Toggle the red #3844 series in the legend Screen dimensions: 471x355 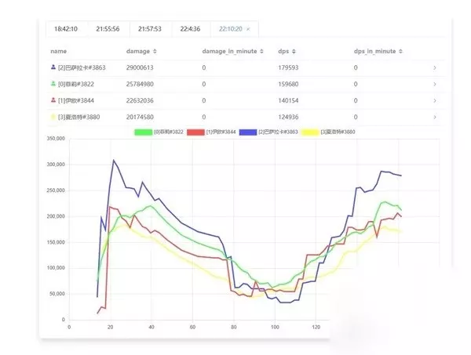211,132
